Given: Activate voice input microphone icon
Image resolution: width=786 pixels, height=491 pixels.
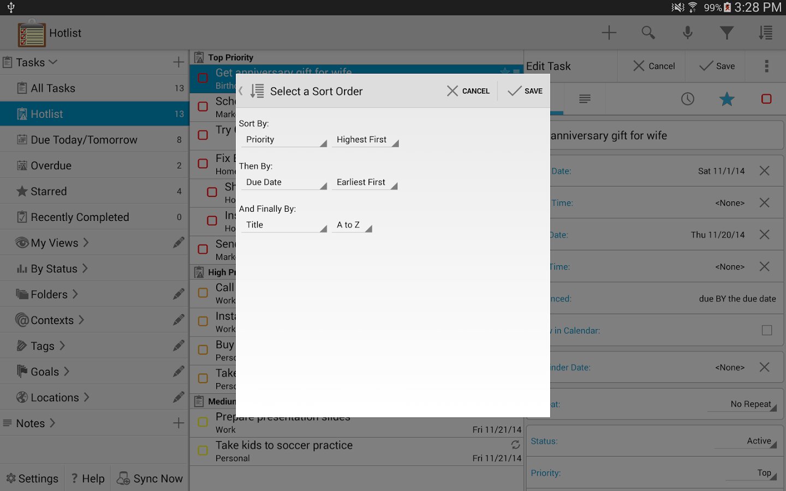Looking at the screenshot, I should coord(687,33).
